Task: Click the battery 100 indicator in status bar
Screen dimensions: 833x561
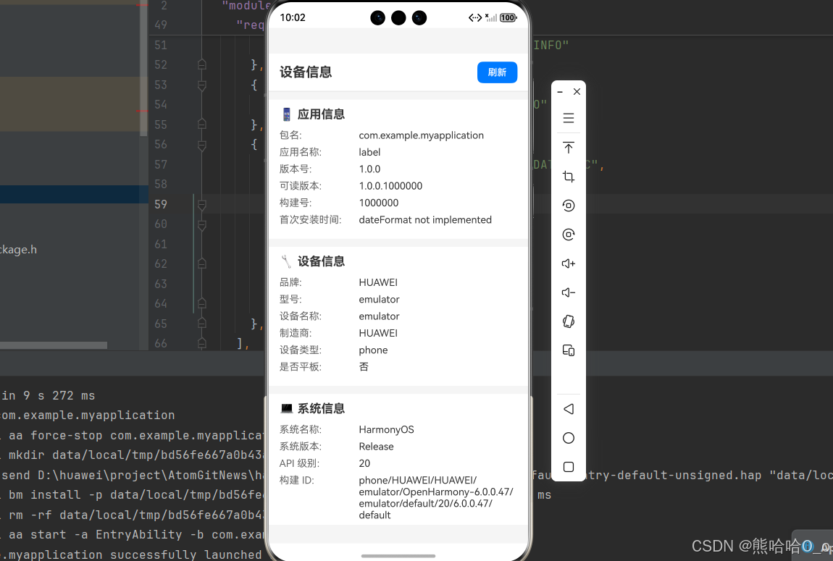Action: click(508, 17)
